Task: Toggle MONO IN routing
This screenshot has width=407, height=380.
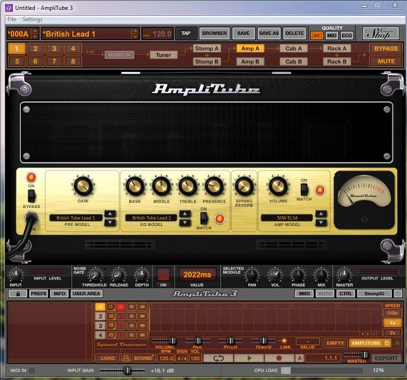Action: tap(119, 55)
